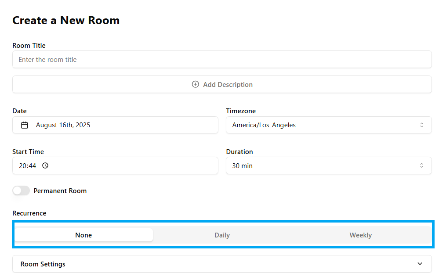446x273 pixels.
Task: Select the minutes value 44 in Start Time
Action: click(x=32, y=166)
